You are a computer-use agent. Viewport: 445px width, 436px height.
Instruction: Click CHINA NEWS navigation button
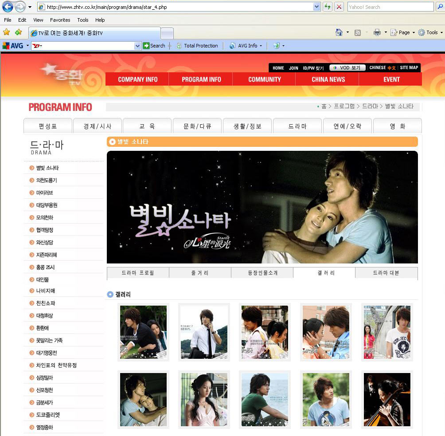[x=328, y=79]
